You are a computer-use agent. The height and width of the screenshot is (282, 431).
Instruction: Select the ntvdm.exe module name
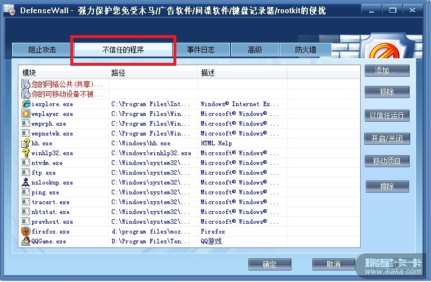coord(47,163)
